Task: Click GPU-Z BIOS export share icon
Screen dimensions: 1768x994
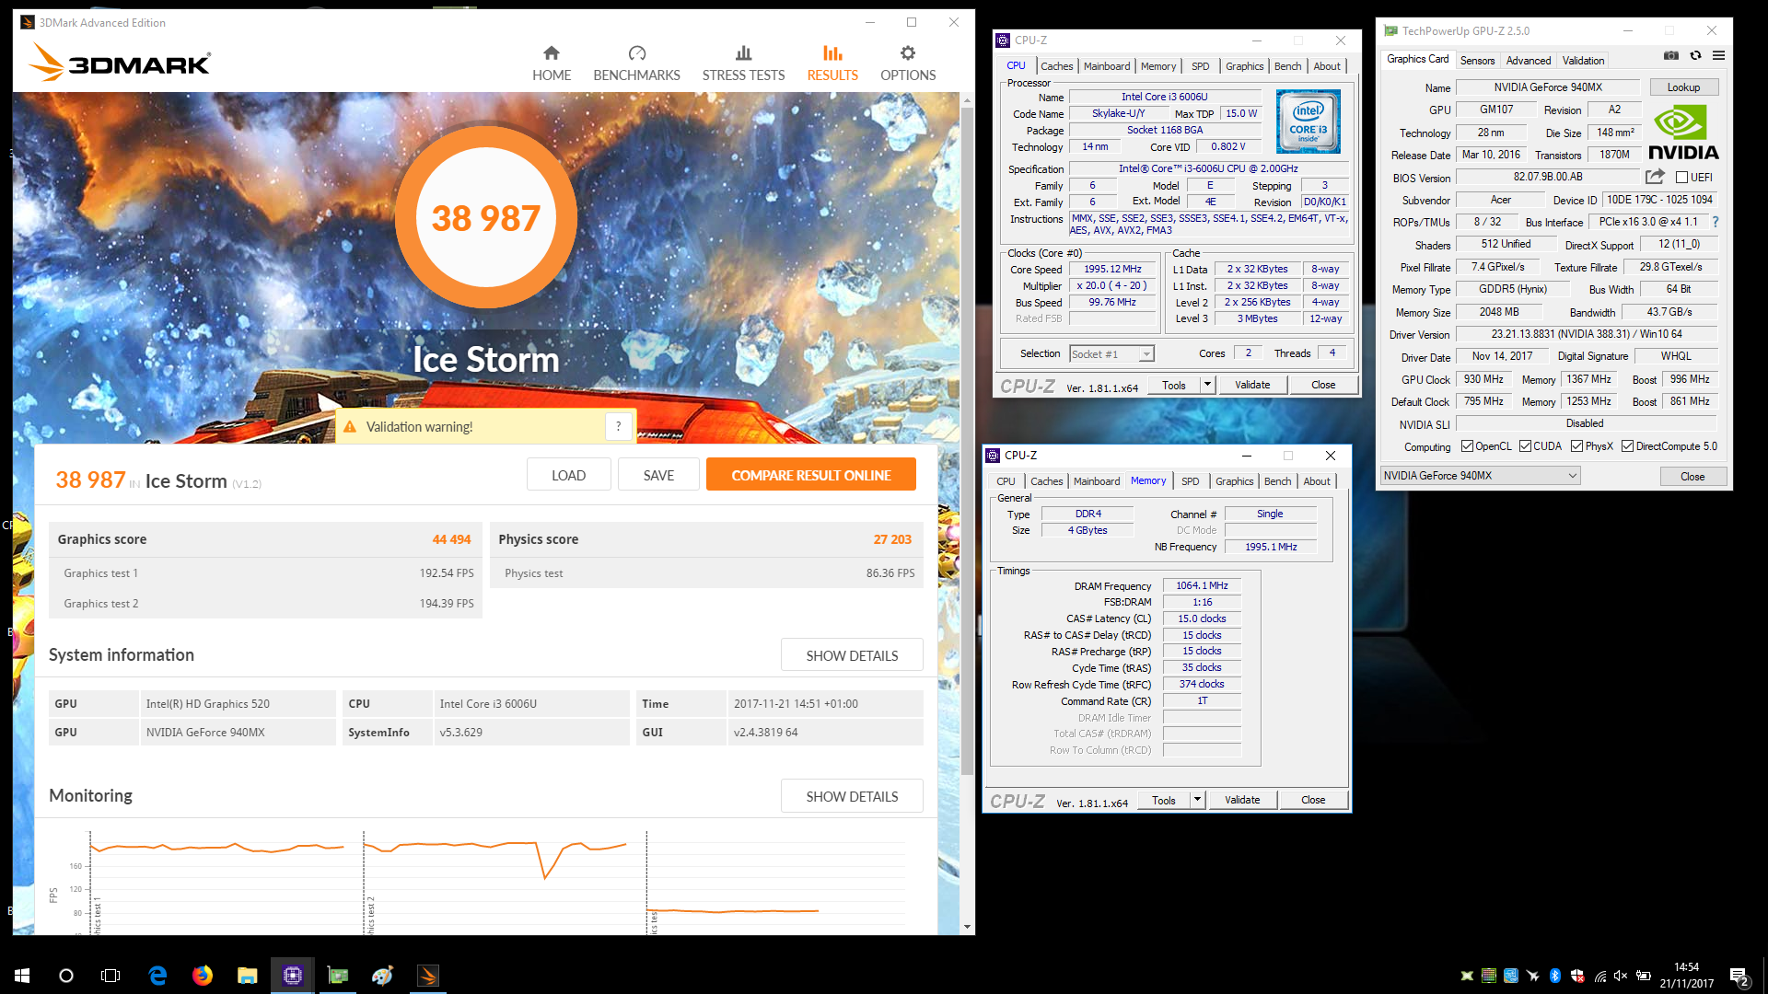Action: point(1655,177)
